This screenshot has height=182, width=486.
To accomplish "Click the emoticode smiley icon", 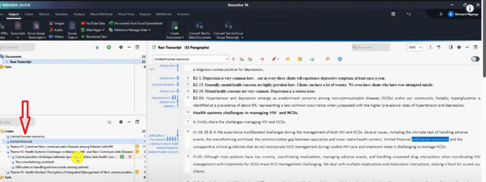I will (x=288, y=59).
